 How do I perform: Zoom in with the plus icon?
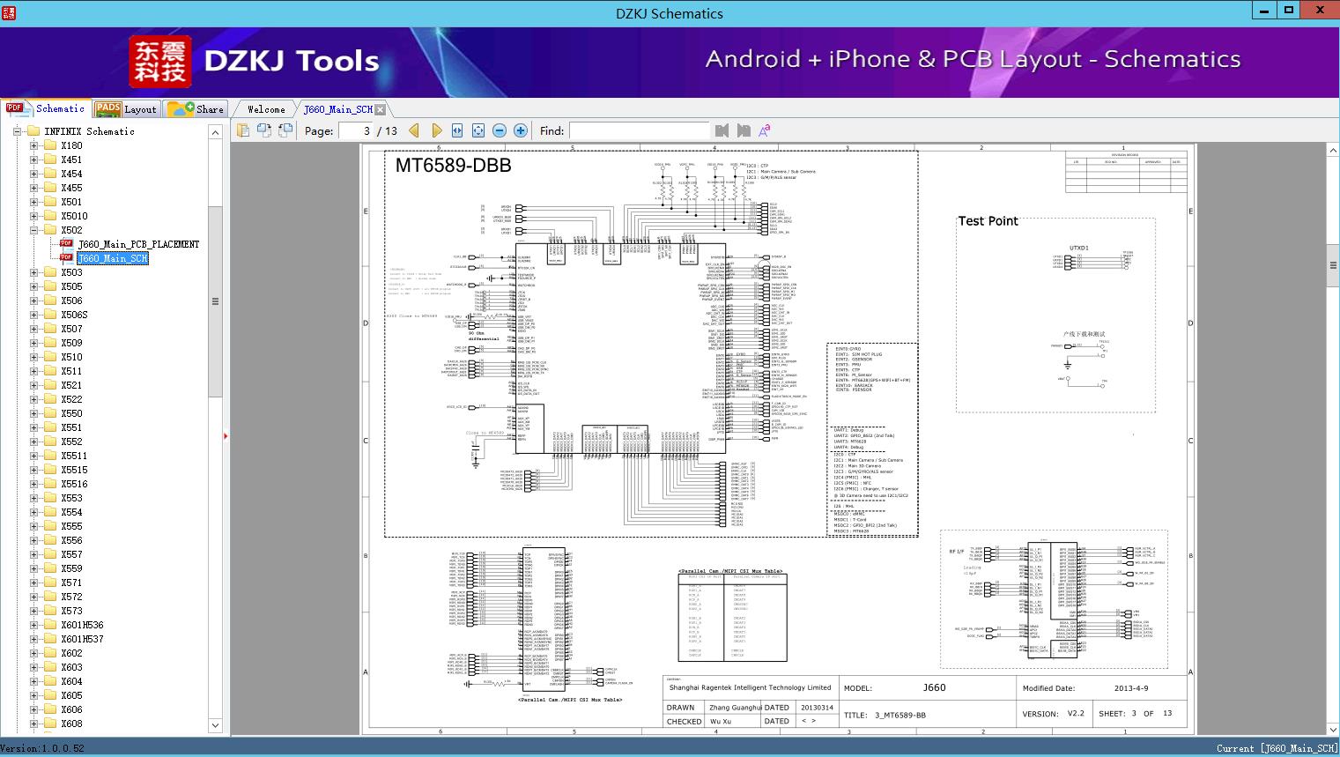pyautogui.click(x=521, y=130)
